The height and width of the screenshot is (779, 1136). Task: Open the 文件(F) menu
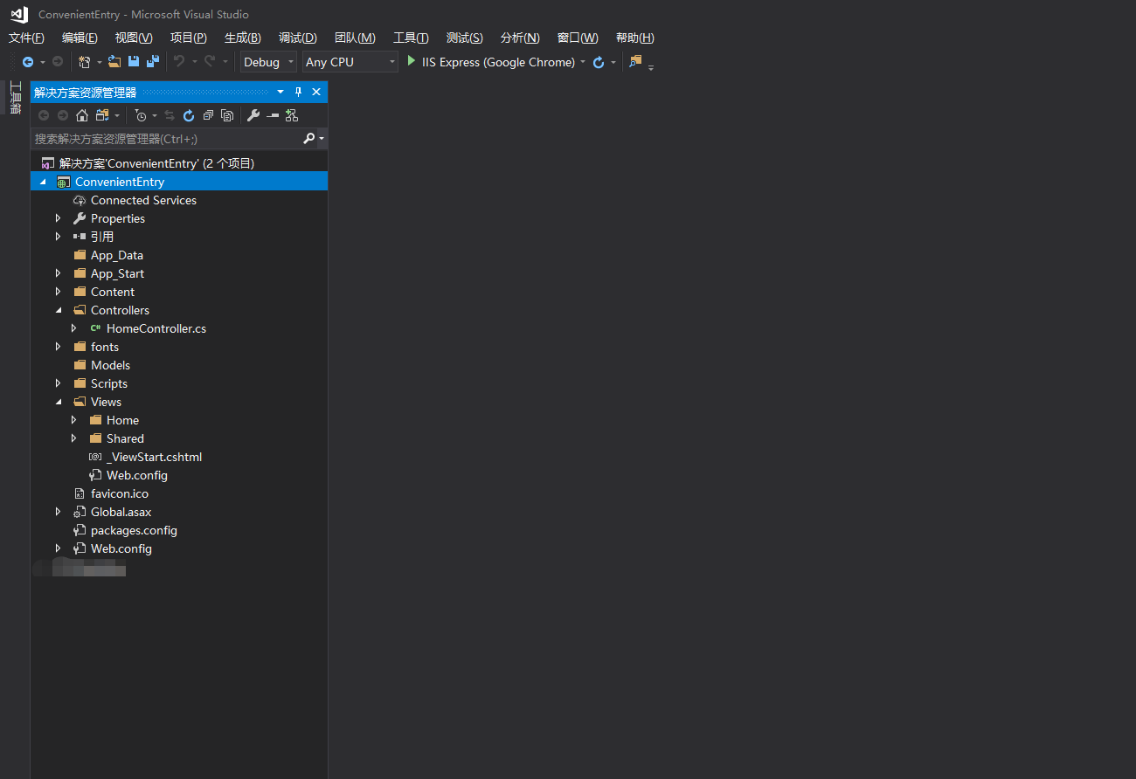coord(26,38)
